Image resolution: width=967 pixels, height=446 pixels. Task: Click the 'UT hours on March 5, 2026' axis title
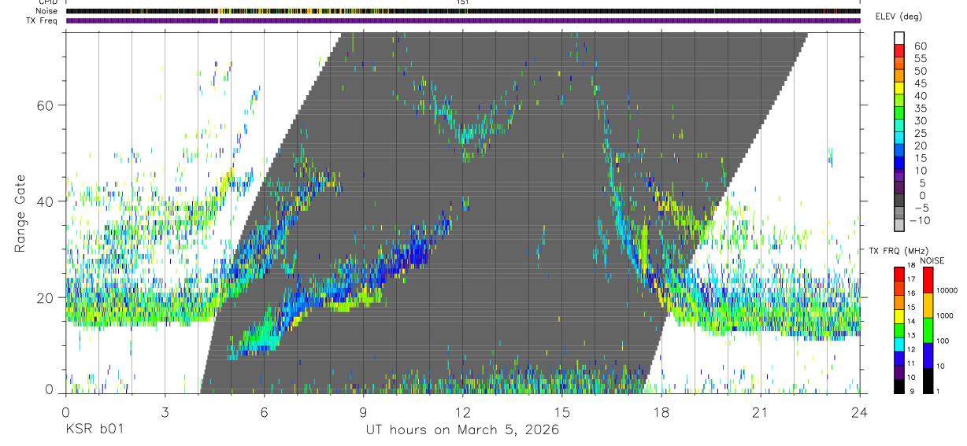tap(462, 430)
